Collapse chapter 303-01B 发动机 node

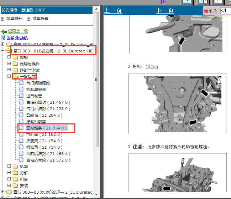2,51
